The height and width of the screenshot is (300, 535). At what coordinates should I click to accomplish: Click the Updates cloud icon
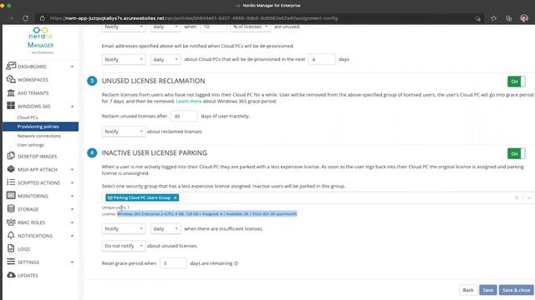click(11, 275)
